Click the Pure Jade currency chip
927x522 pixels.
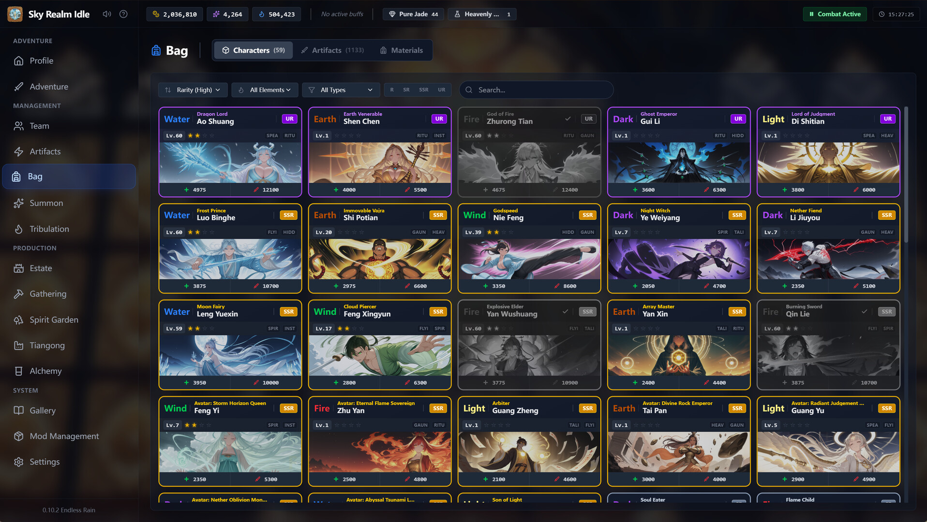(413, 14)
